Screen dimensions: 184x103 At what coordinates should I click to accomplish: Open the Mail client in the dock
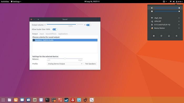(22, 100)
